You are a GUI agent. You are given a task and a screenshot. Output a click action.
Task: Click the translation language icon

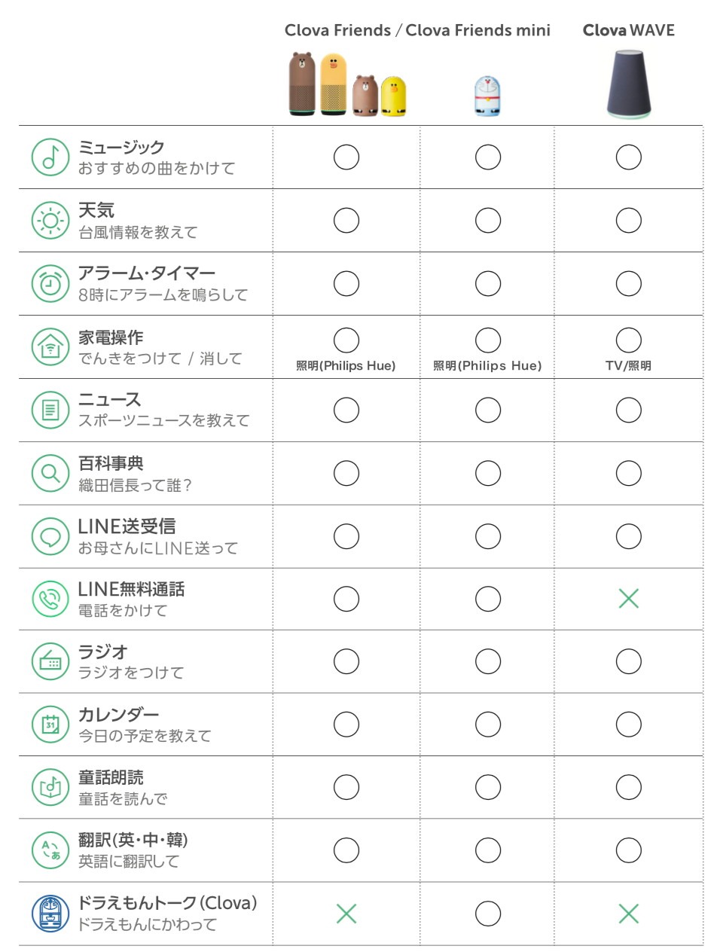(50, 850)
